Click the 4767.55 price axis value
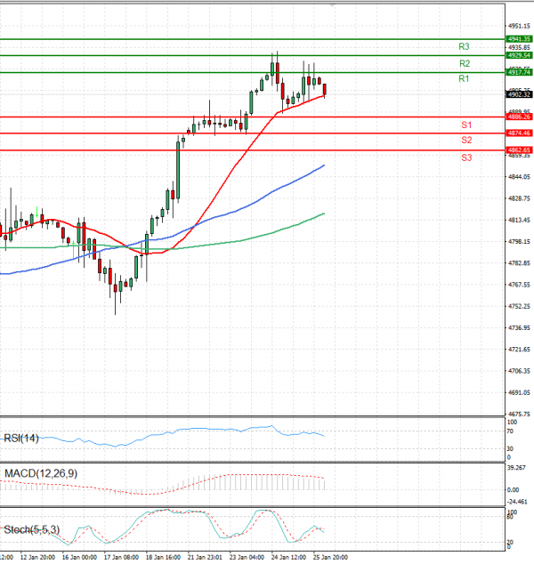Screen dimensions: 534x564 point(519,285)
